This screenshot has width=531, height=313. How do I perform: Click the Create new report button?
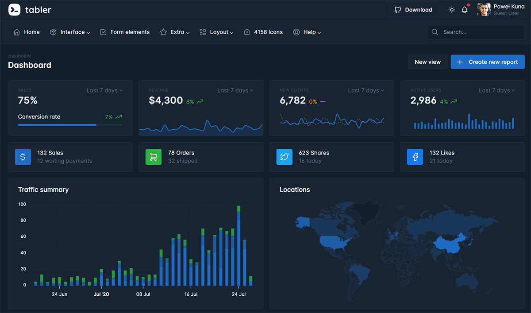tap(487, 62)
